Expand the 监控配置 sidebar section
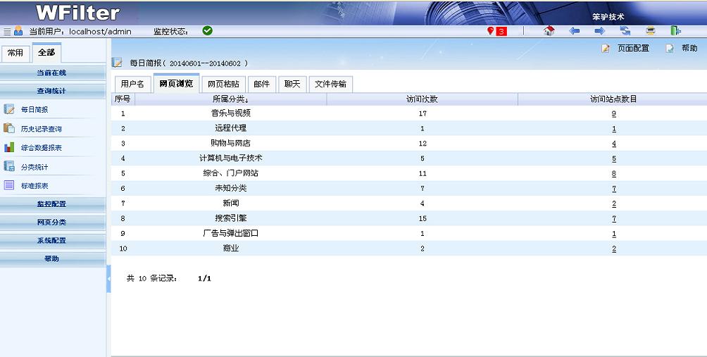The image size is (707, 357). pyautogui.click(x=51, y=203)
